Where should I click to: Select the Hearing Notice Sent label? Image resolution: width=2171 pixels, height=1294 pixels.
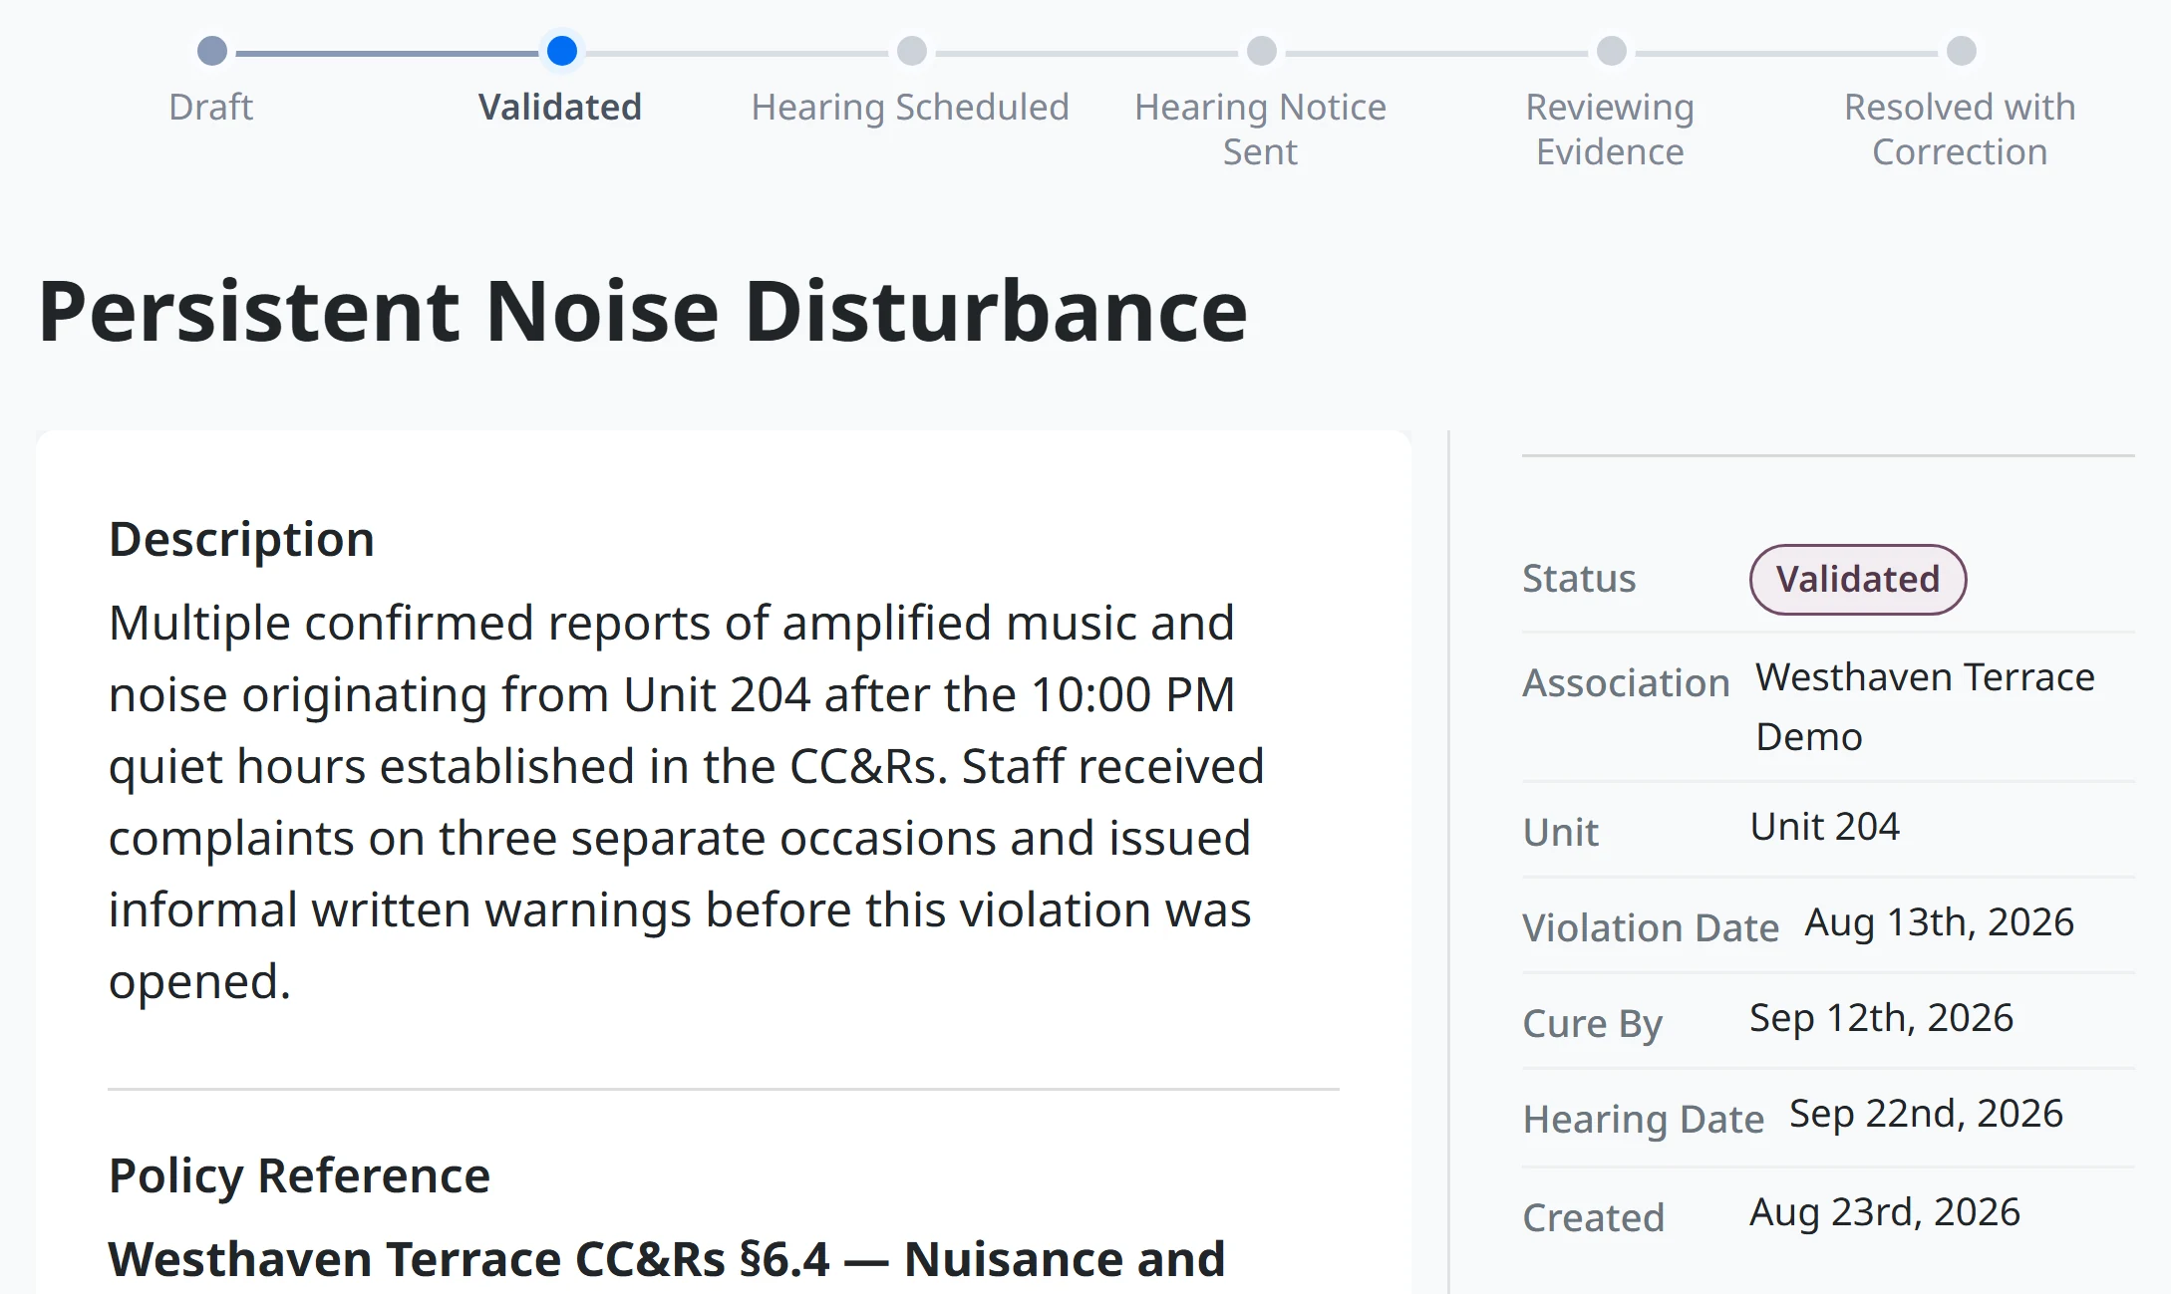tap(1260, 129)
